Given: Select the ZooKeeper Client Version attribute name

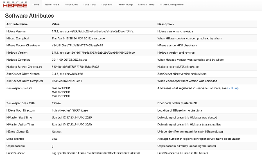Looking at the screenshot, I should pyautogui.click(x=23, y=74).
